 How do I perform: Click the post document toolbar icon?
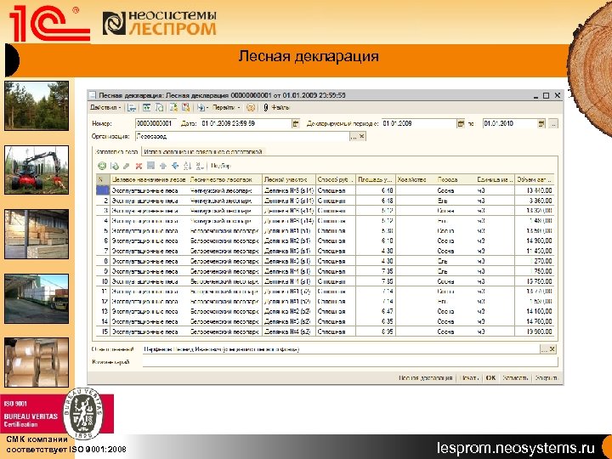pyautogui.click(x=146, y=107)
